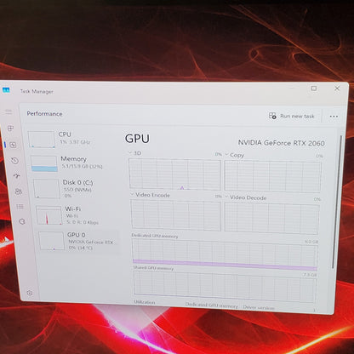Click the Dedicated GPU memory graph
Image resolution: width=354 pixels, height=354 pixels.
pos(225,255)
